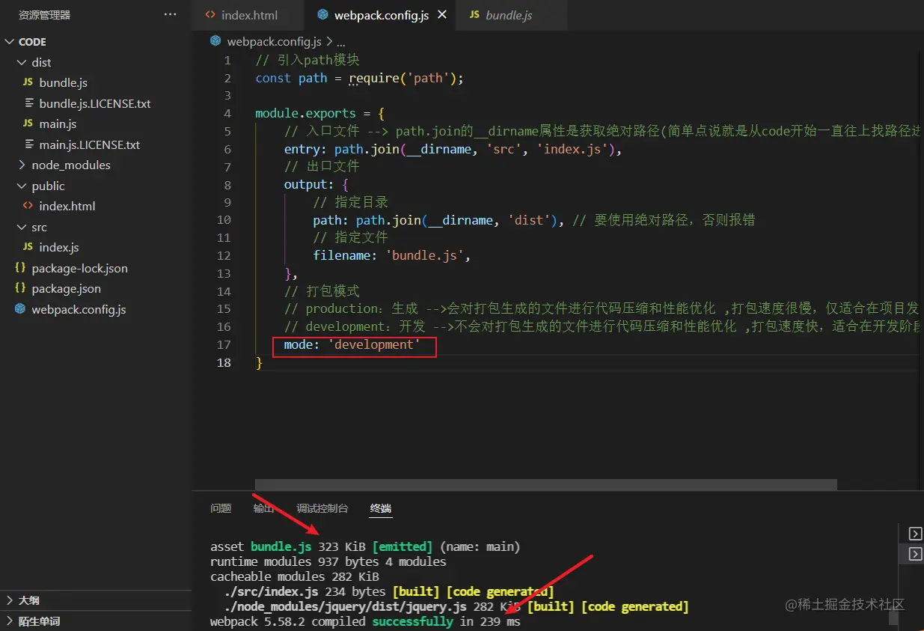Open the explorer more actions ellipsis menu
The image size is (924, 631).
click(x=170, y=14)
